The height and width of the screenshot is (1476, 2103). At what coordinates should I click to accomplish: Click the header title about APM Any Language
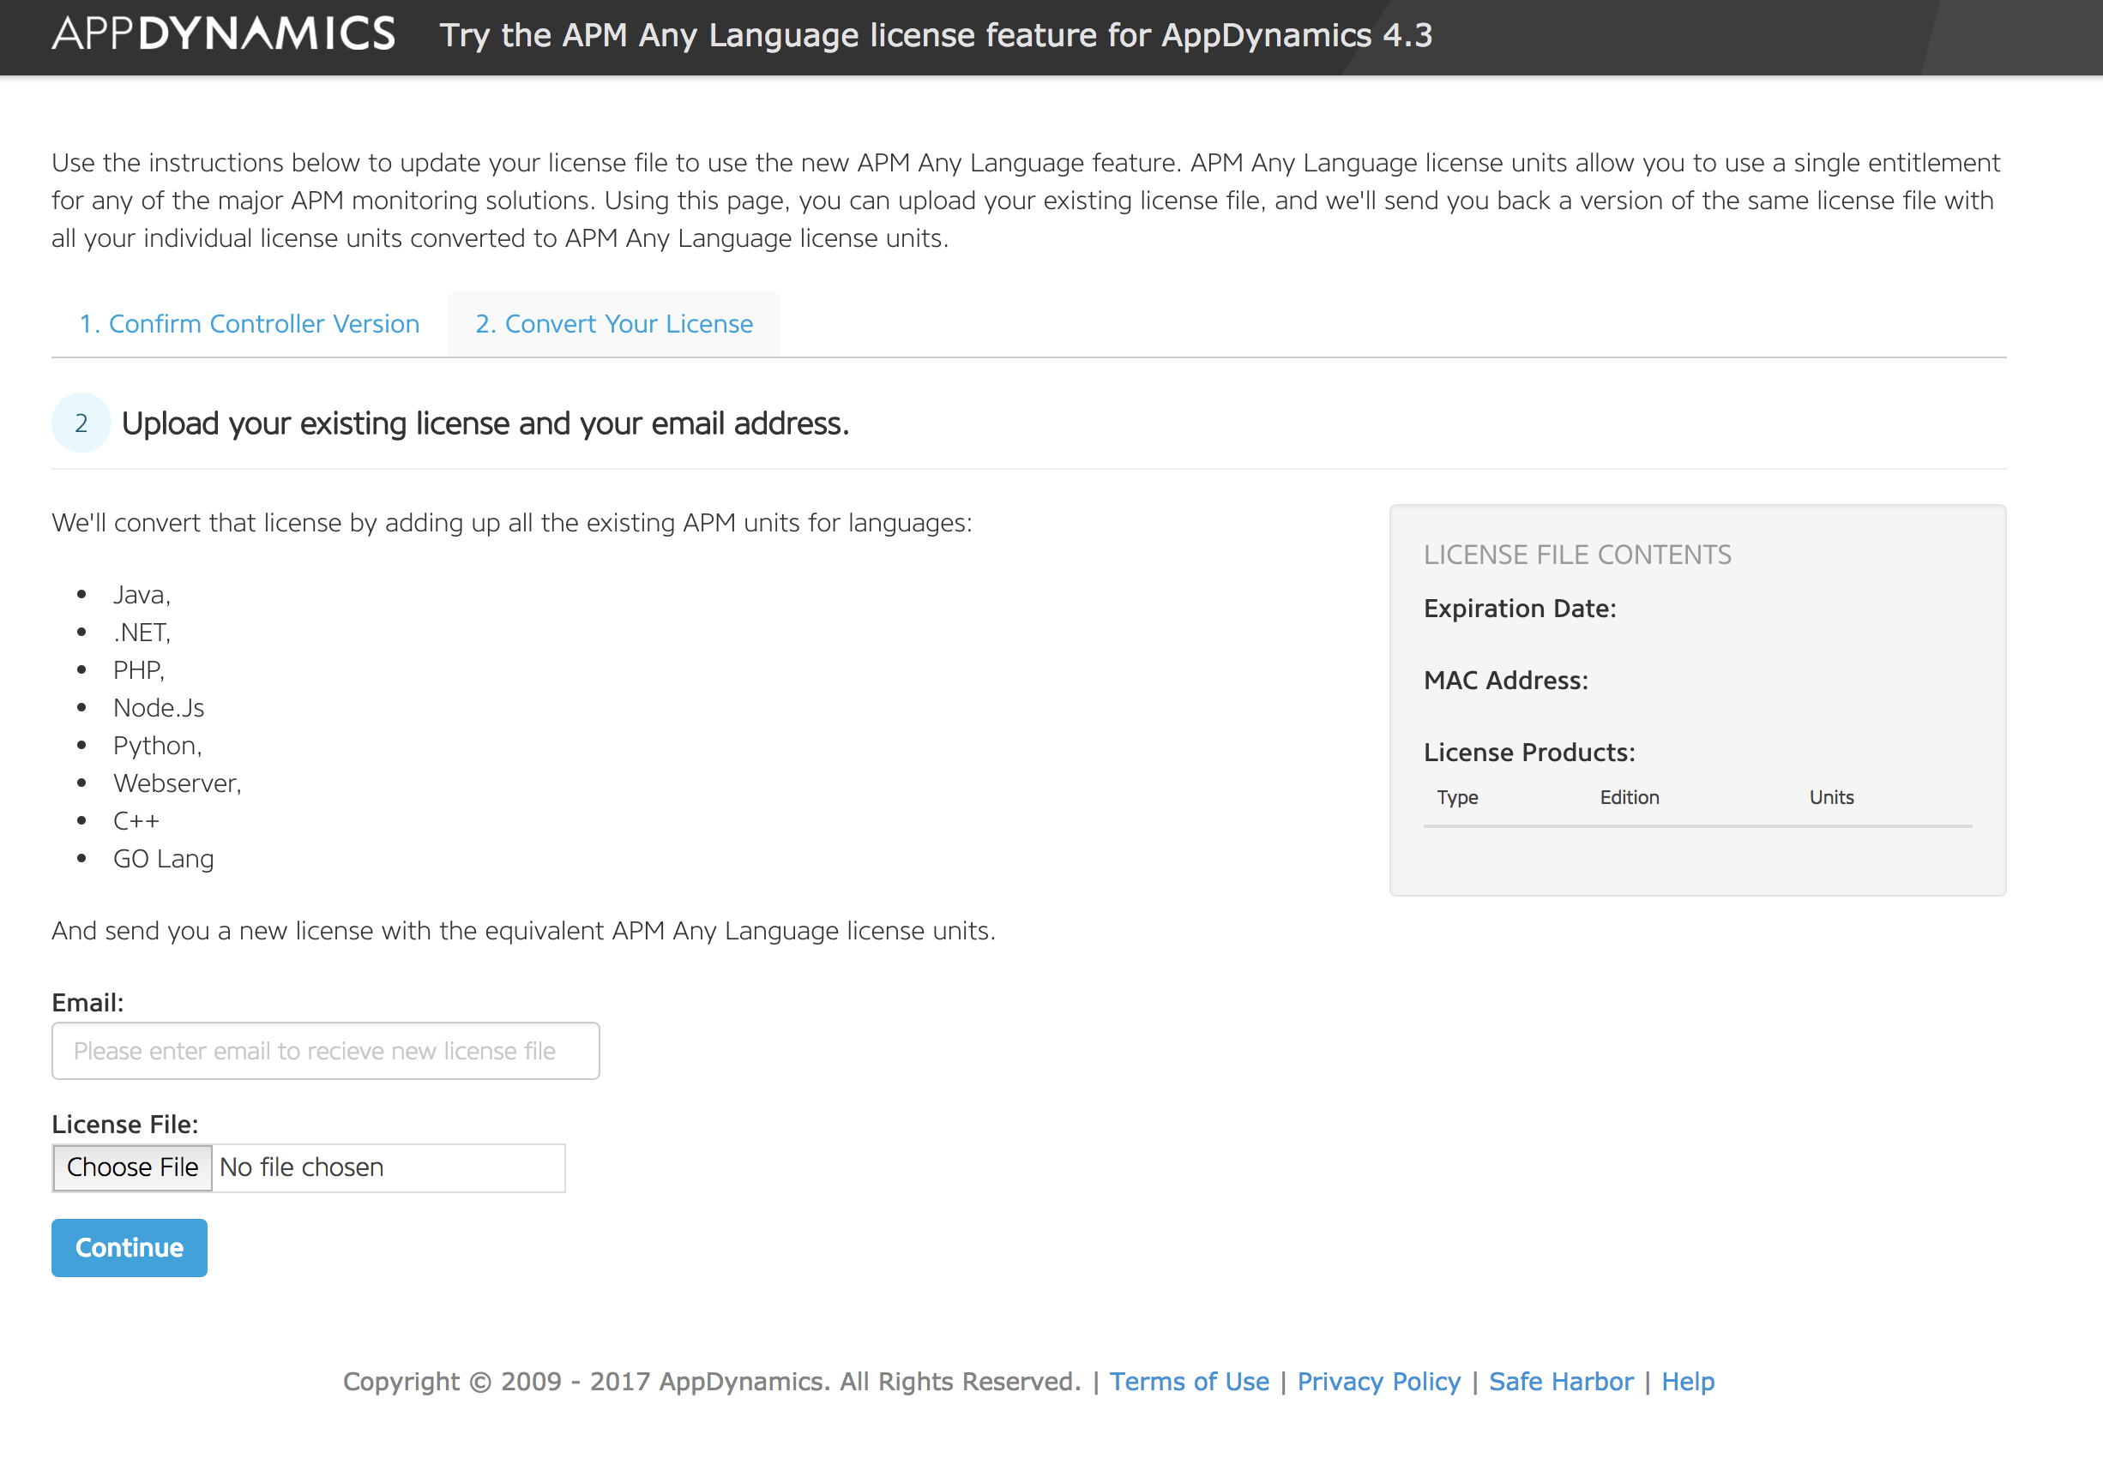pyautogui.click(x=936, y=35)
